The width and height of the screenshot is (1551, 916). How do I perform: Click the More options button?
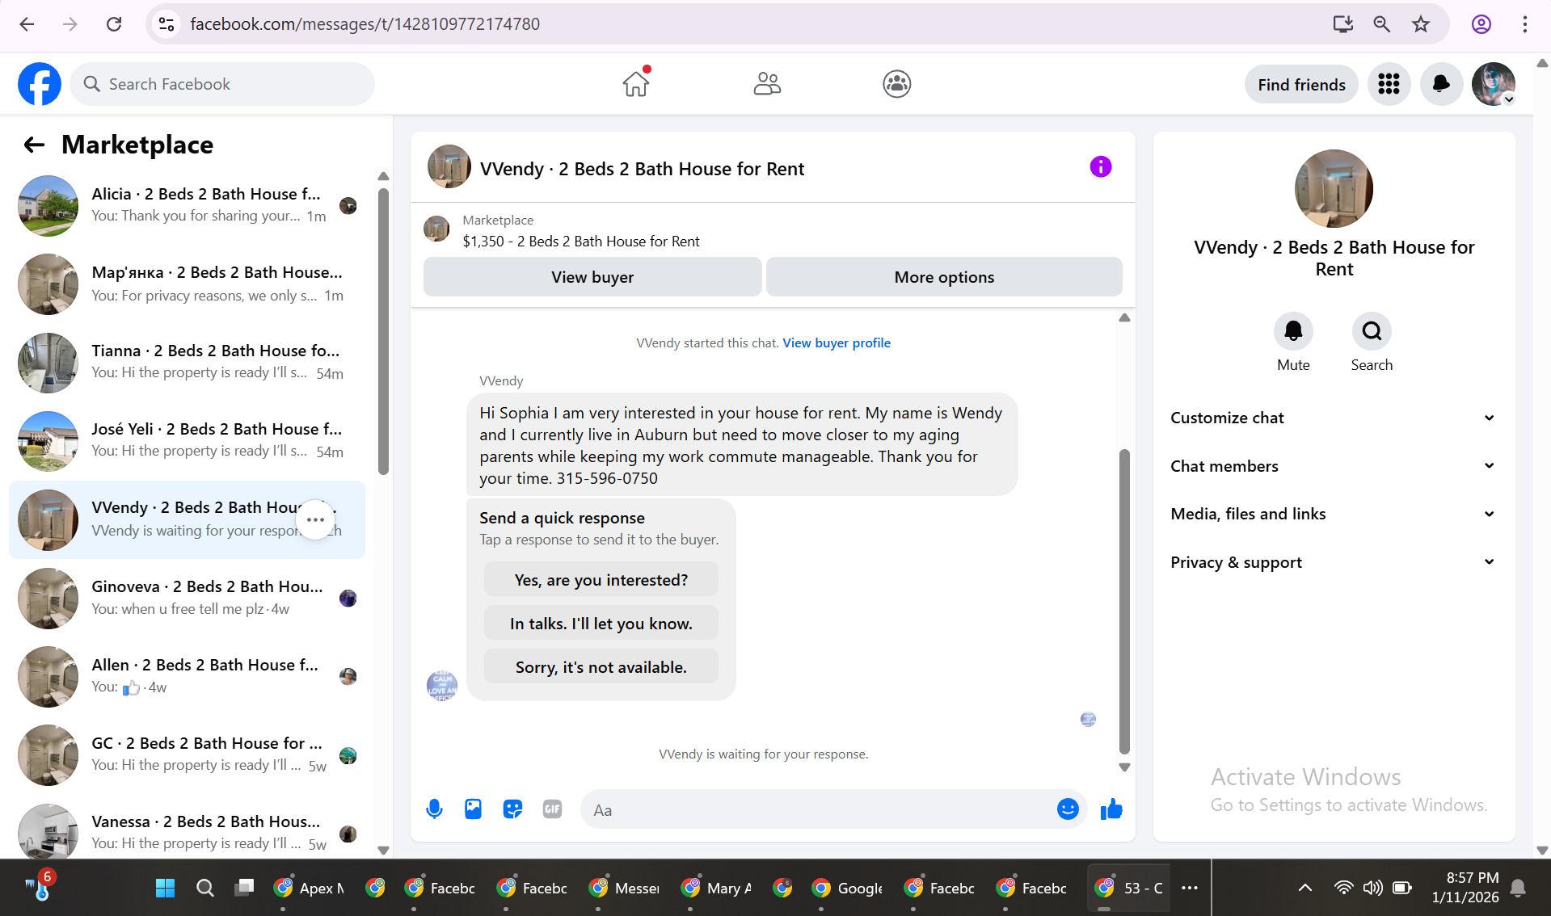pyautogui.click(x=944, y=277)
